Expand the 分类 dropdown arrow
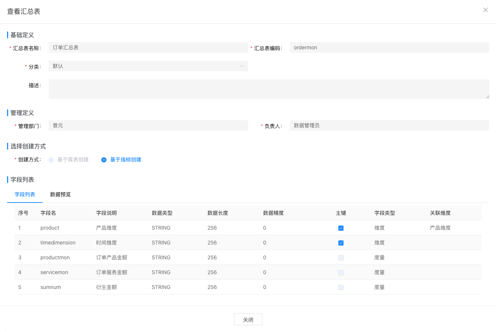 pos(242,66)
